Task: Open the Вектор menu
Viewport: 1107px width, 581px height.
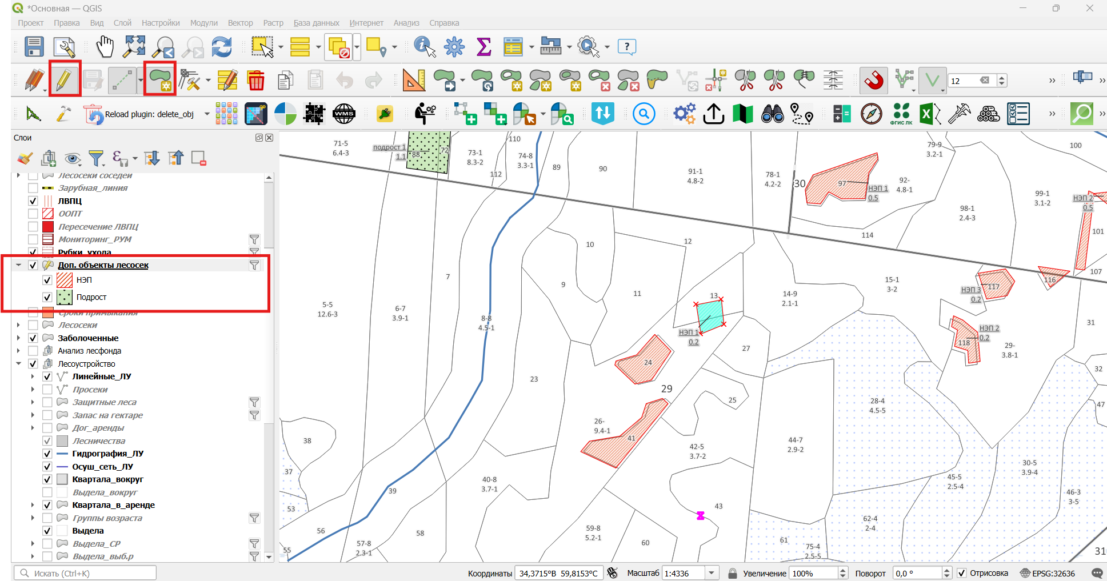Action: (240, 23)
